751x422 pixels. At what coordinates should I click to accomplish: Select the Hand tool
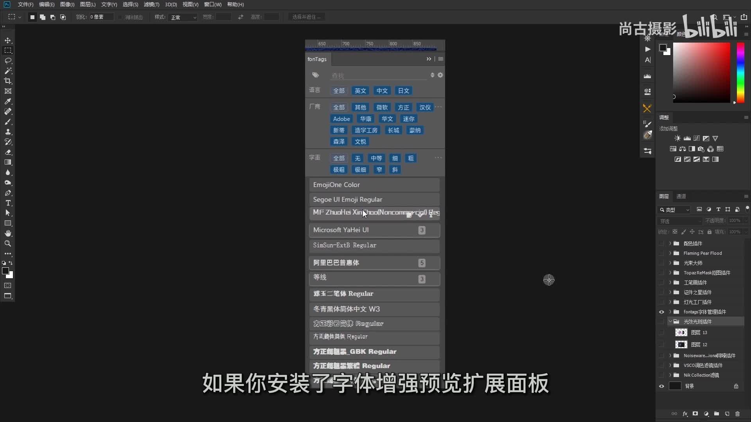coord(8,233)
